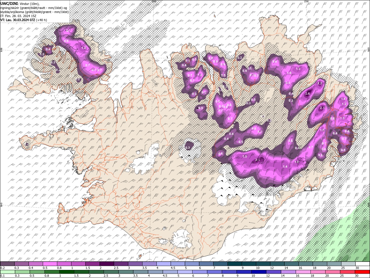Select the lower legend green swatch between 0.5 and 0.8
The image size is (370, 278).
click(x=37, y=272)
